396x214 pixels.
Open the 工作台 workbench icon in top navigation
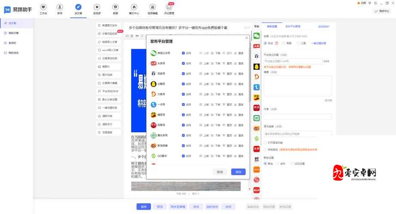click(x=43, y=7)
